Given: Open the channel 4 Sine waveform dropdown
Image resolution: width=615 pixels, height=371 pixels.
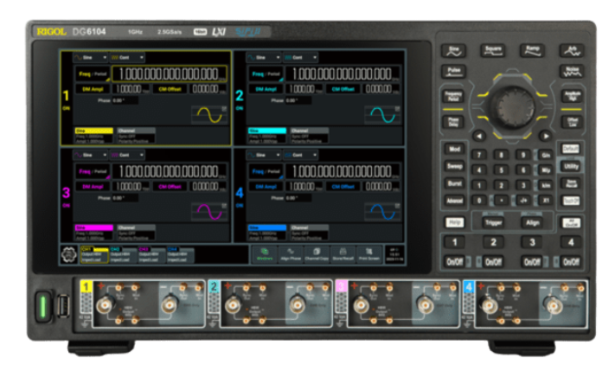Looking at the screenshot, I should click(264, 156).
